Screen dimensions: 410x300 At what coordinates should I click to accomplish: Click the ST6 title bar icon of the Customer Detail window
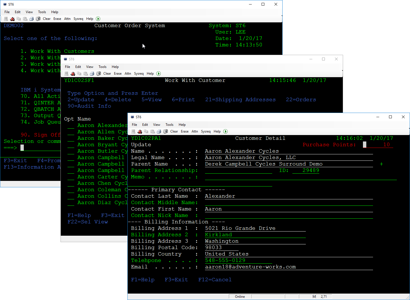click(x=132, y=117)
